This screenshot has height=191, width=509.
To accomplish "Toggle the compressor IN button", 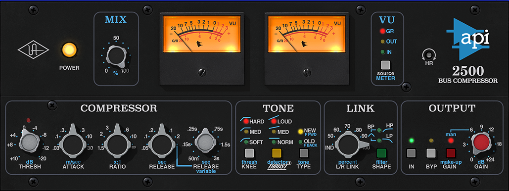I will tap(412, 153).
